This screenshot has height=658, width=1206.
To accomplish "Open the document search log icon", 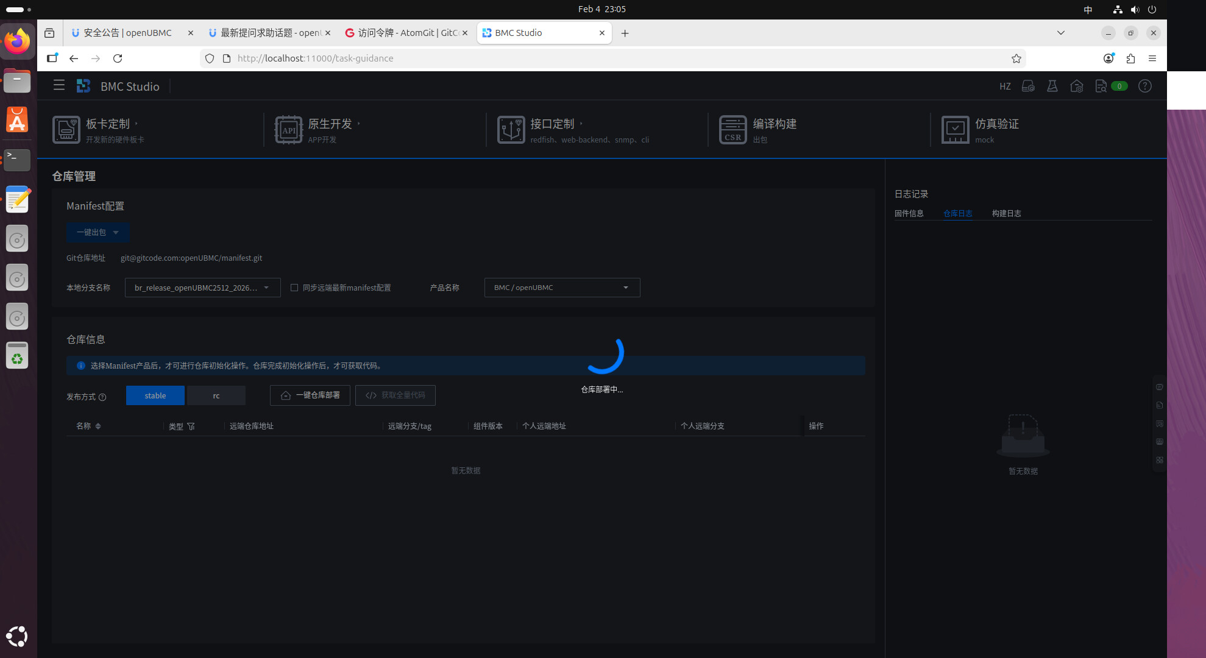I will point(1101,86).
